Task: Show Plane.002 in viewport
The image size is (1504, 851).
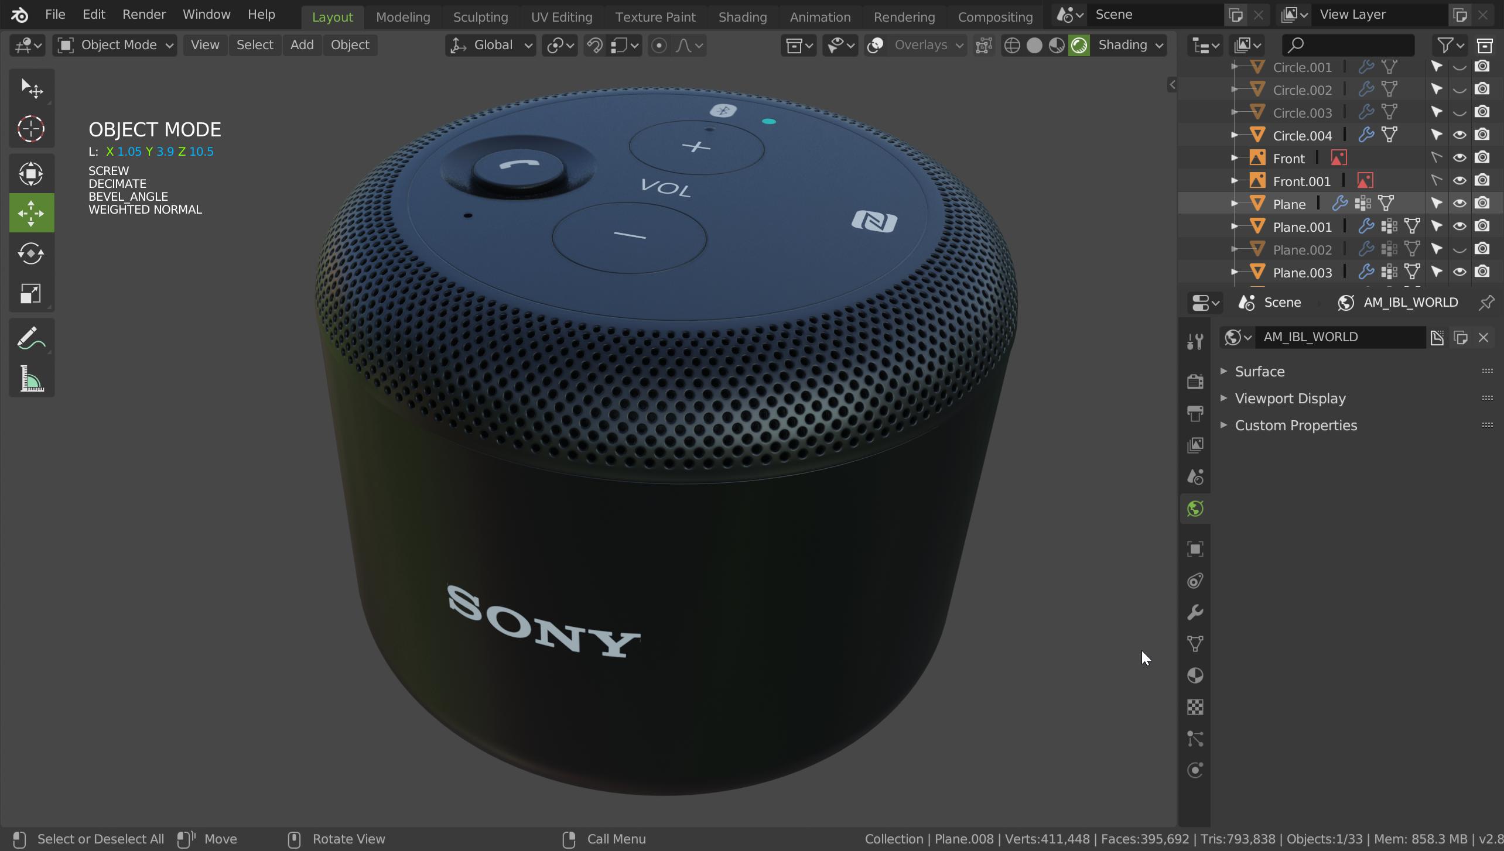Action: click(x=1459, y=249)
